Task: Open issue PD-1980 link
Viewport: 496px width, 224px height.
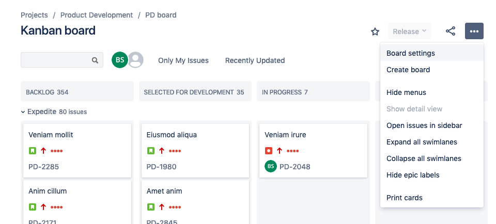Action: point(161,167)
